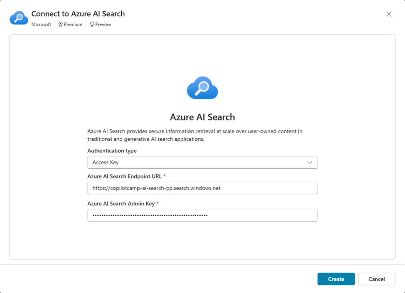This screenshot has height=293, width=405.
Task: Focus the Azure AI Search Endpoint URL field
Action: (202, 188)
